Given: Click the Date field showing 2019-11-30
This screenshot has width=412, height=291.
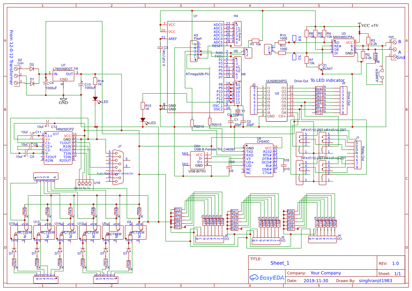Looking at the screenshot, I should [315, 280].
